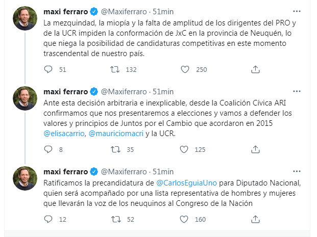Like the second tweet with 125 likes
Image resolution: width=317 pixels, height=237 pixels.
pyautogui.click(x=184, y=149)
